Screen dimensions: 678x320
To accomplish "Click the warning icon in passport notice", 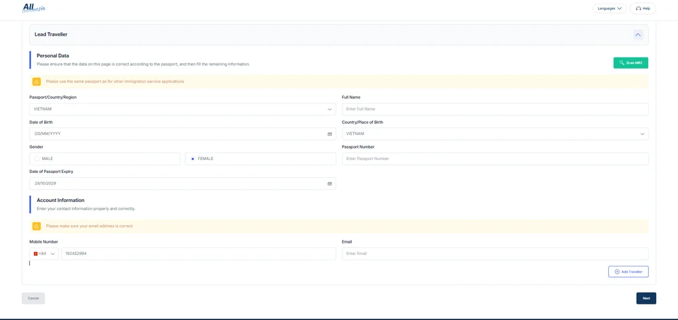I will coord(37,81).
